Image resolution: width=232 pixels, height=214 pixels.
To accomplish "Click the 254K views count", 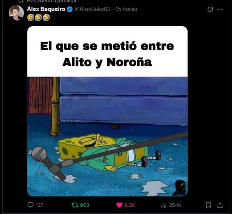I will pos(175,205).
